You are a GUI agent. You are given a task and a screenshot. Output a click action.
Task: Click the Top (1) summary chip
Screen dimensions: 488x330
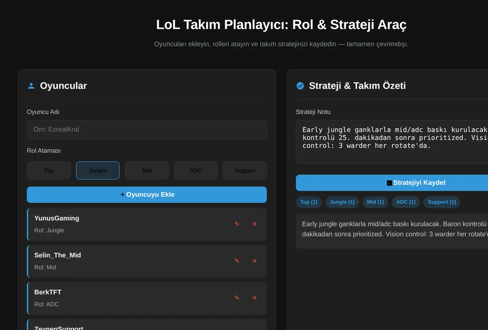pos(309,202)
